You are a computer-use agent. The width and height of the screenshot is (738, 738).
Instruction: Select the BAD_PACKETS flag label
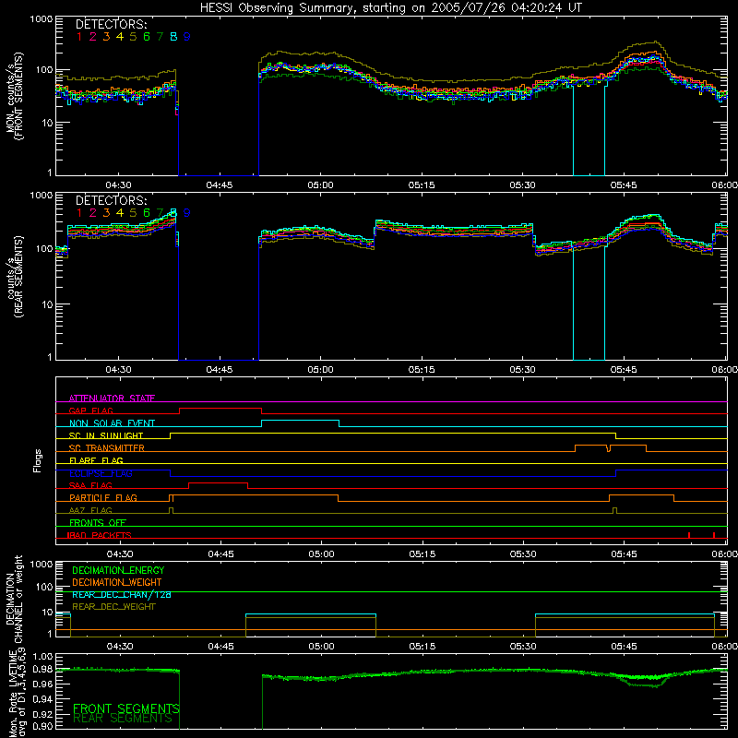[100, 535]
